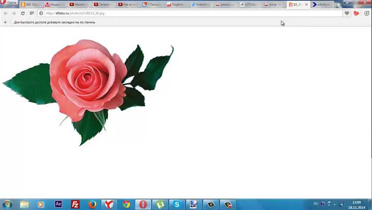Open Yandex browser from the taskbar
This screenshot has width=372, height=210.
click(x=109, y=205)
